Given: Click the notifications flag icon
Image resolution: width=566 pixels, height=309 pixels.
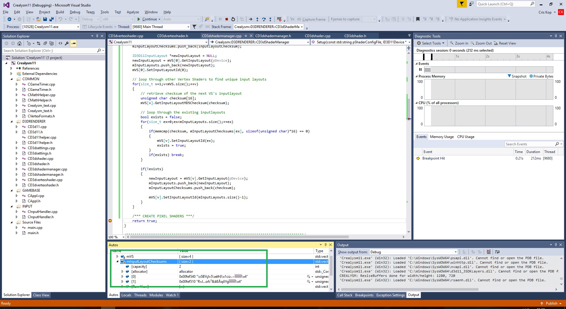Looking at the screenshot, I should coord(462,4).
